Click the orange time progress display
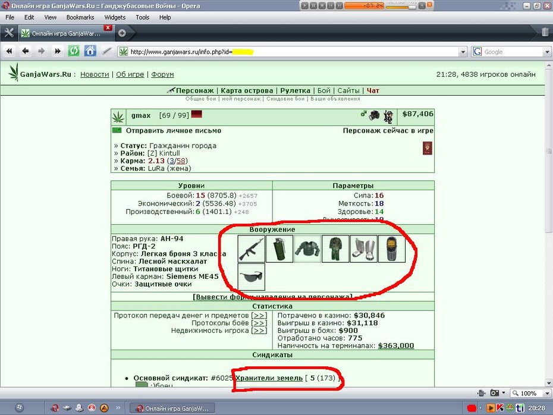This screenshot has height=415, width=553. click(364, 5)
